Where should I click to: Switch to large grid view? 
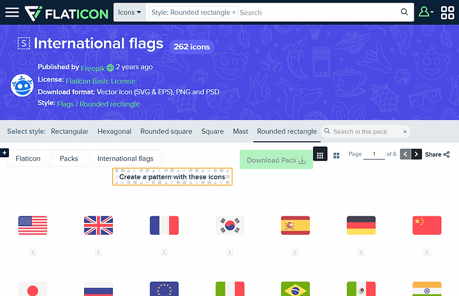coord(337,155)
